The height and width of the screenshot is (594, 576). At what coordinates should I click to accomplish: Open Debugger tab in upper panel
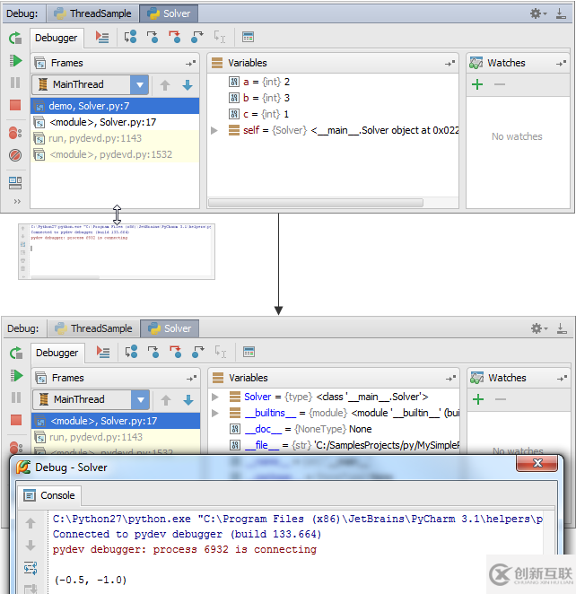pos(56,38)
